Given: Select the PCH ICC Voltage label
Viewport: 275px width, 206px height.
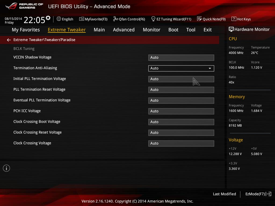Looking at the screenshot, I should (x=27, y=111).
